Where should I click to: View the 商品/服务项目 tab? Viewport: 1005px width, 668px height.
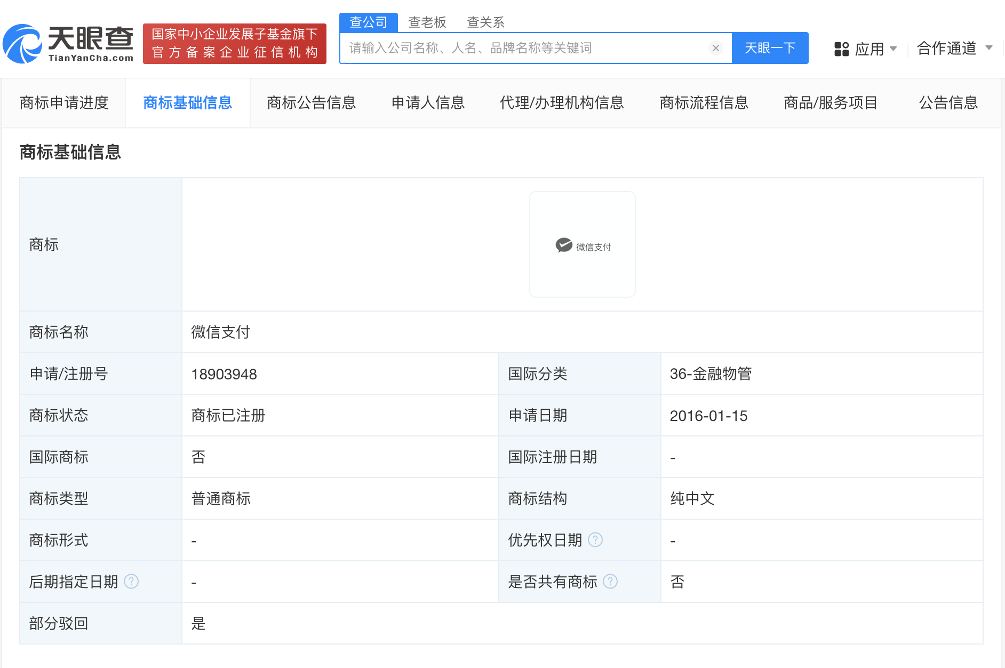(x=831, y=102)
